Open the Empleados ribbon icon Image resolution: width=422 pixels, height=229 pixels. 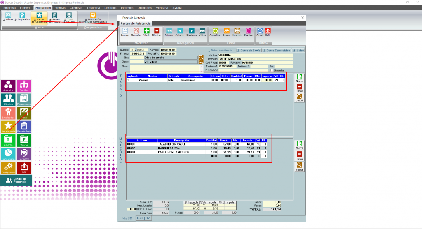click(x=22, y=16)
